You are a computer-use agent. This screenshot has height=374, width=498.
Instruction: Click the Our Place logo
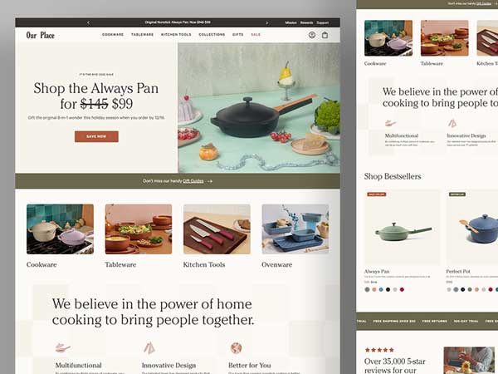point(41,35)
